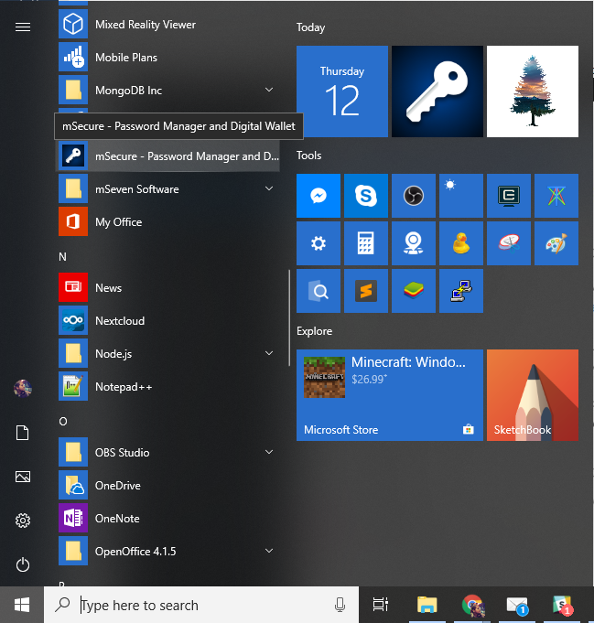
Task: Open OneDrive from the app list
Action: (169, 485)
